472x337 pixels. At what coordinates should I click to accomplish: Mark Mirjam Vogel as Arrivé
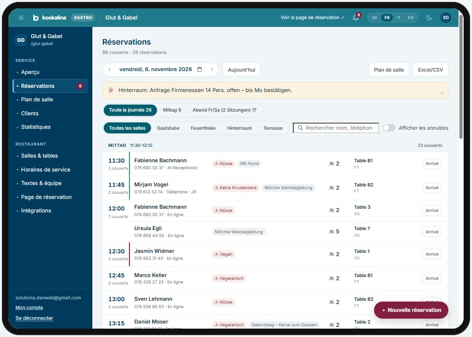432,187
